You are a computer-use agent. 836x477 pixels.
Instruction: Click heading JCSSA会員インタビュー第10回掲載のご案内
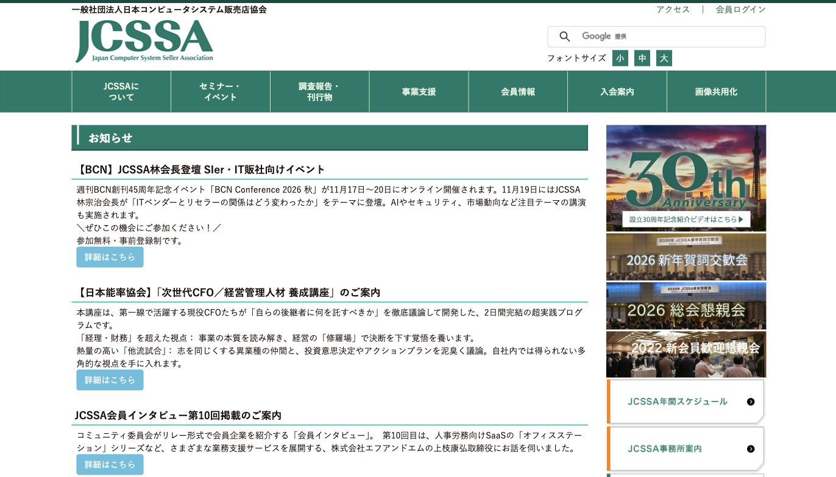click(x=178, y=415)
